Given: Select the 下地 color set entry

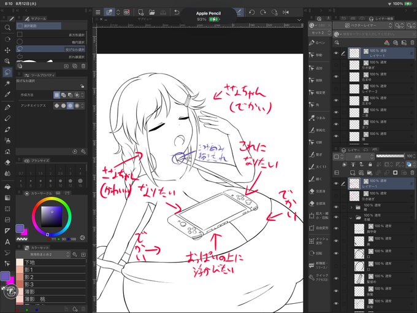Looking at the screenshot, I should [x=51, y=263].
